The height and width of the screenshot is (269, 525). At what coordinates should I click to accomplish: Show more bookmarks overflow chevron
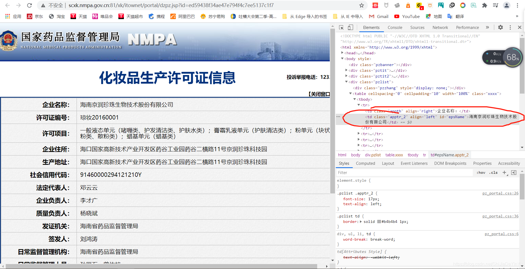pyautogui.click(x=517, y=16)
